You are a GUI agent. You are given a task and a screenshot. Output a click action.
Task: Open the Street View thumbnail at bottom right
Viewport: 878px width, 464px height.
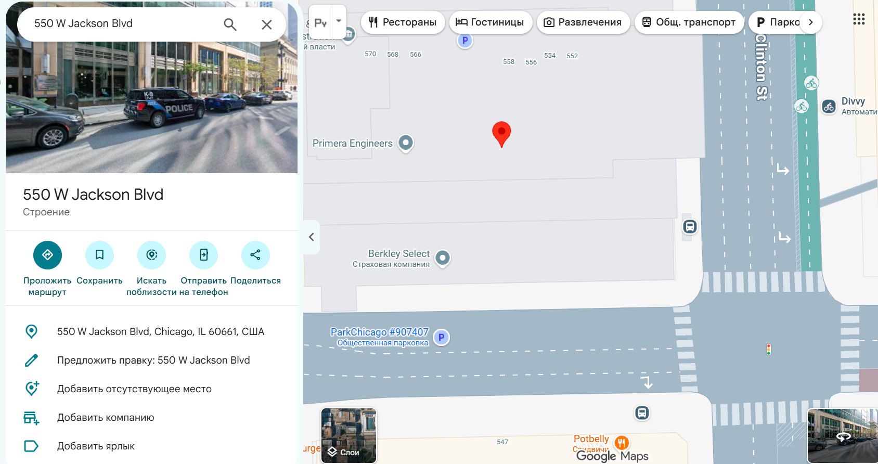[842, 435]
